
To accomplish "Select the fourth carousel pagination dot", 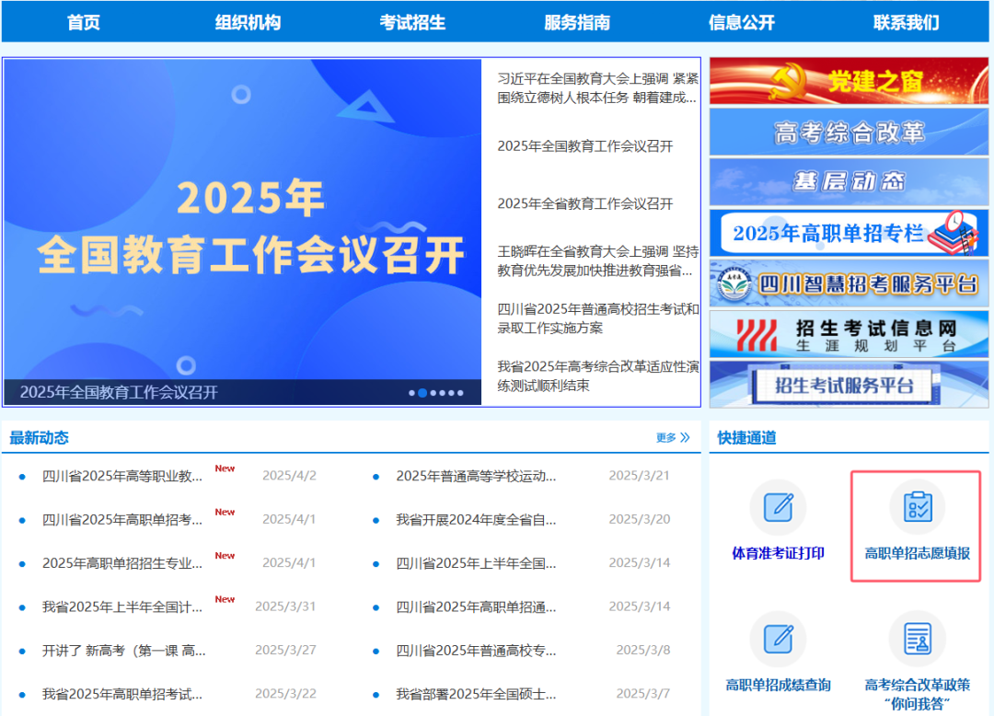I will pyautogui.click(x=444, y=392).
